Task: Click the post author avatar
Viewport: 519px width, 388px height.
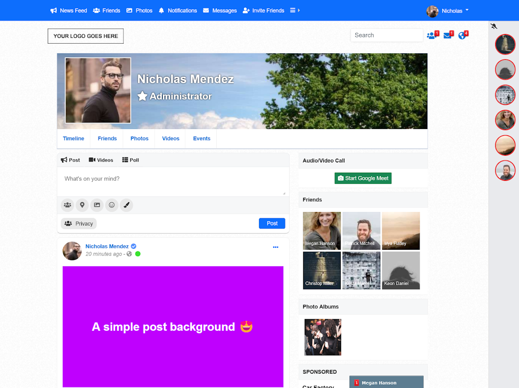Action: coord(72,251)
